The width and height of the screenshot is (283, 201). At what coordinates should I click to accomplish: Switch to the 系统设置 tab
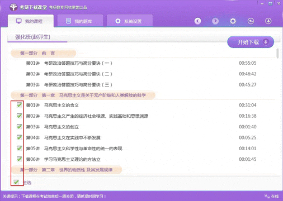(x=130, y=21)
